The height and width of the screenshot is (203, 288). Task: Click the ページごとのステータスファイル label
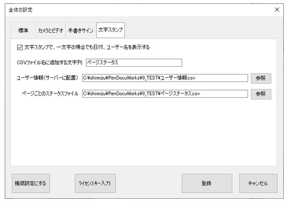click(x=50, y=93)
